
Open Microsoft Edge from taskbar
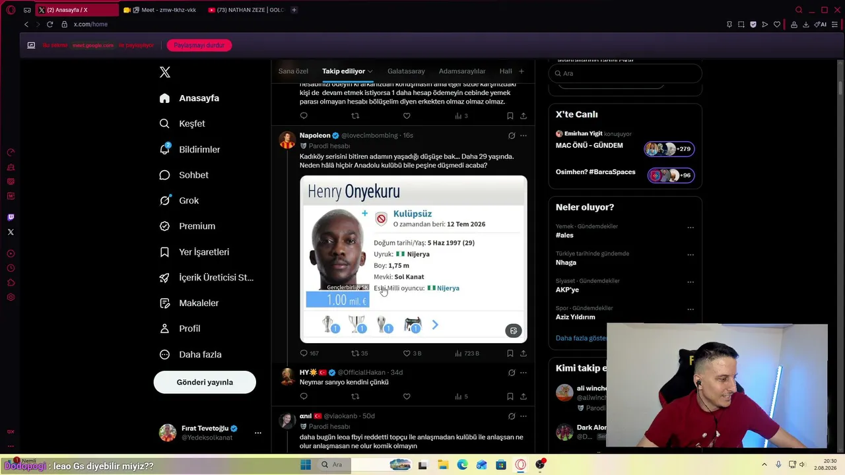point(462,464)
